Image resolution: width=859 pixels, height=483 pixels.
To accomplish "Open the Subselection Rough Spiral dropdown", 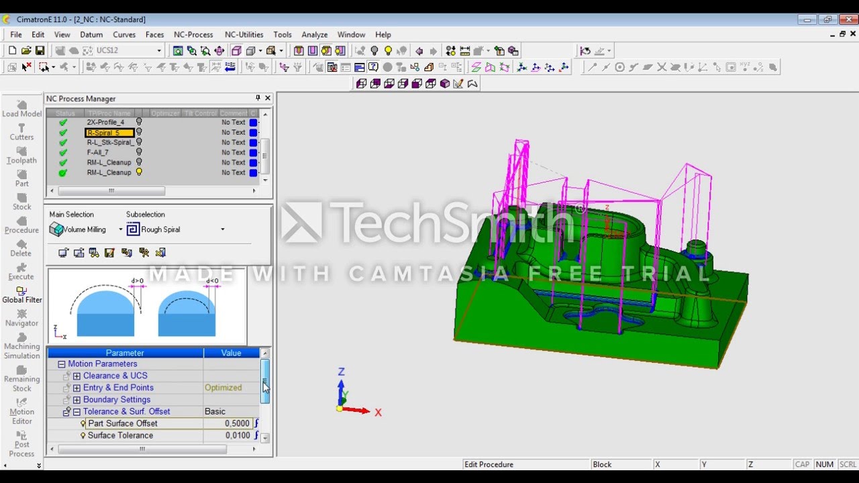I will click(222, 229).
